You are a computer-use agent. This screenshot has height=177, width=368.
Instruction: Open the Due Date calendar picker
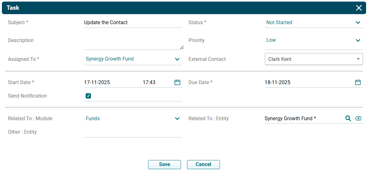click(x=358, y=82)
